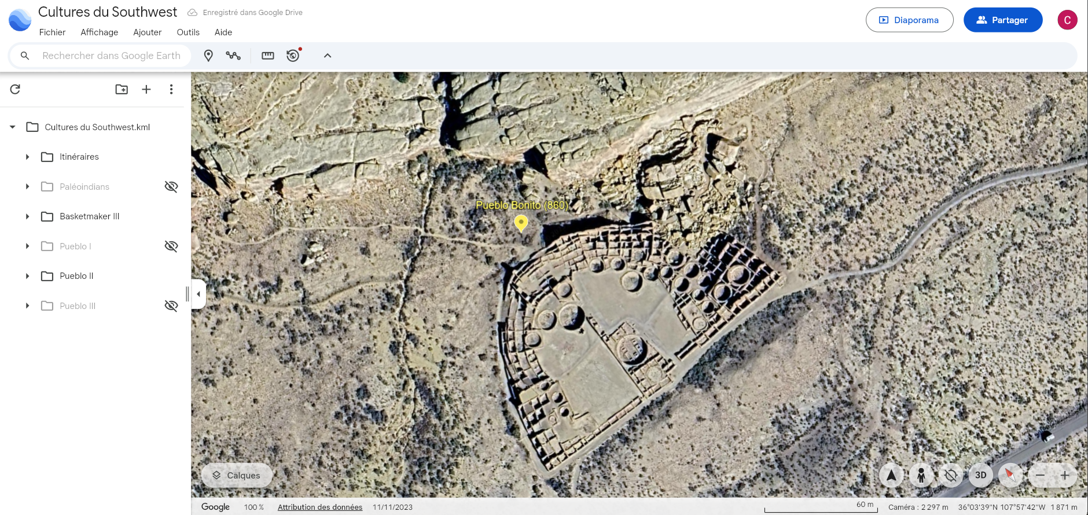Viewport: 1088px width, 515px height.
Task: Open the Outils menu
Action: 188,32
